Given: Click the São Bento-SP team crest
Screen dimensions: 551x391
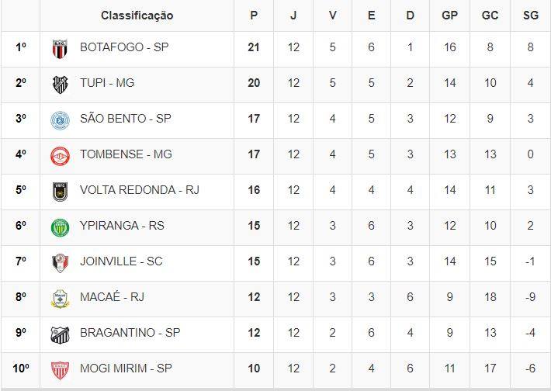Looking at the screenshot, I should point(60,119).
